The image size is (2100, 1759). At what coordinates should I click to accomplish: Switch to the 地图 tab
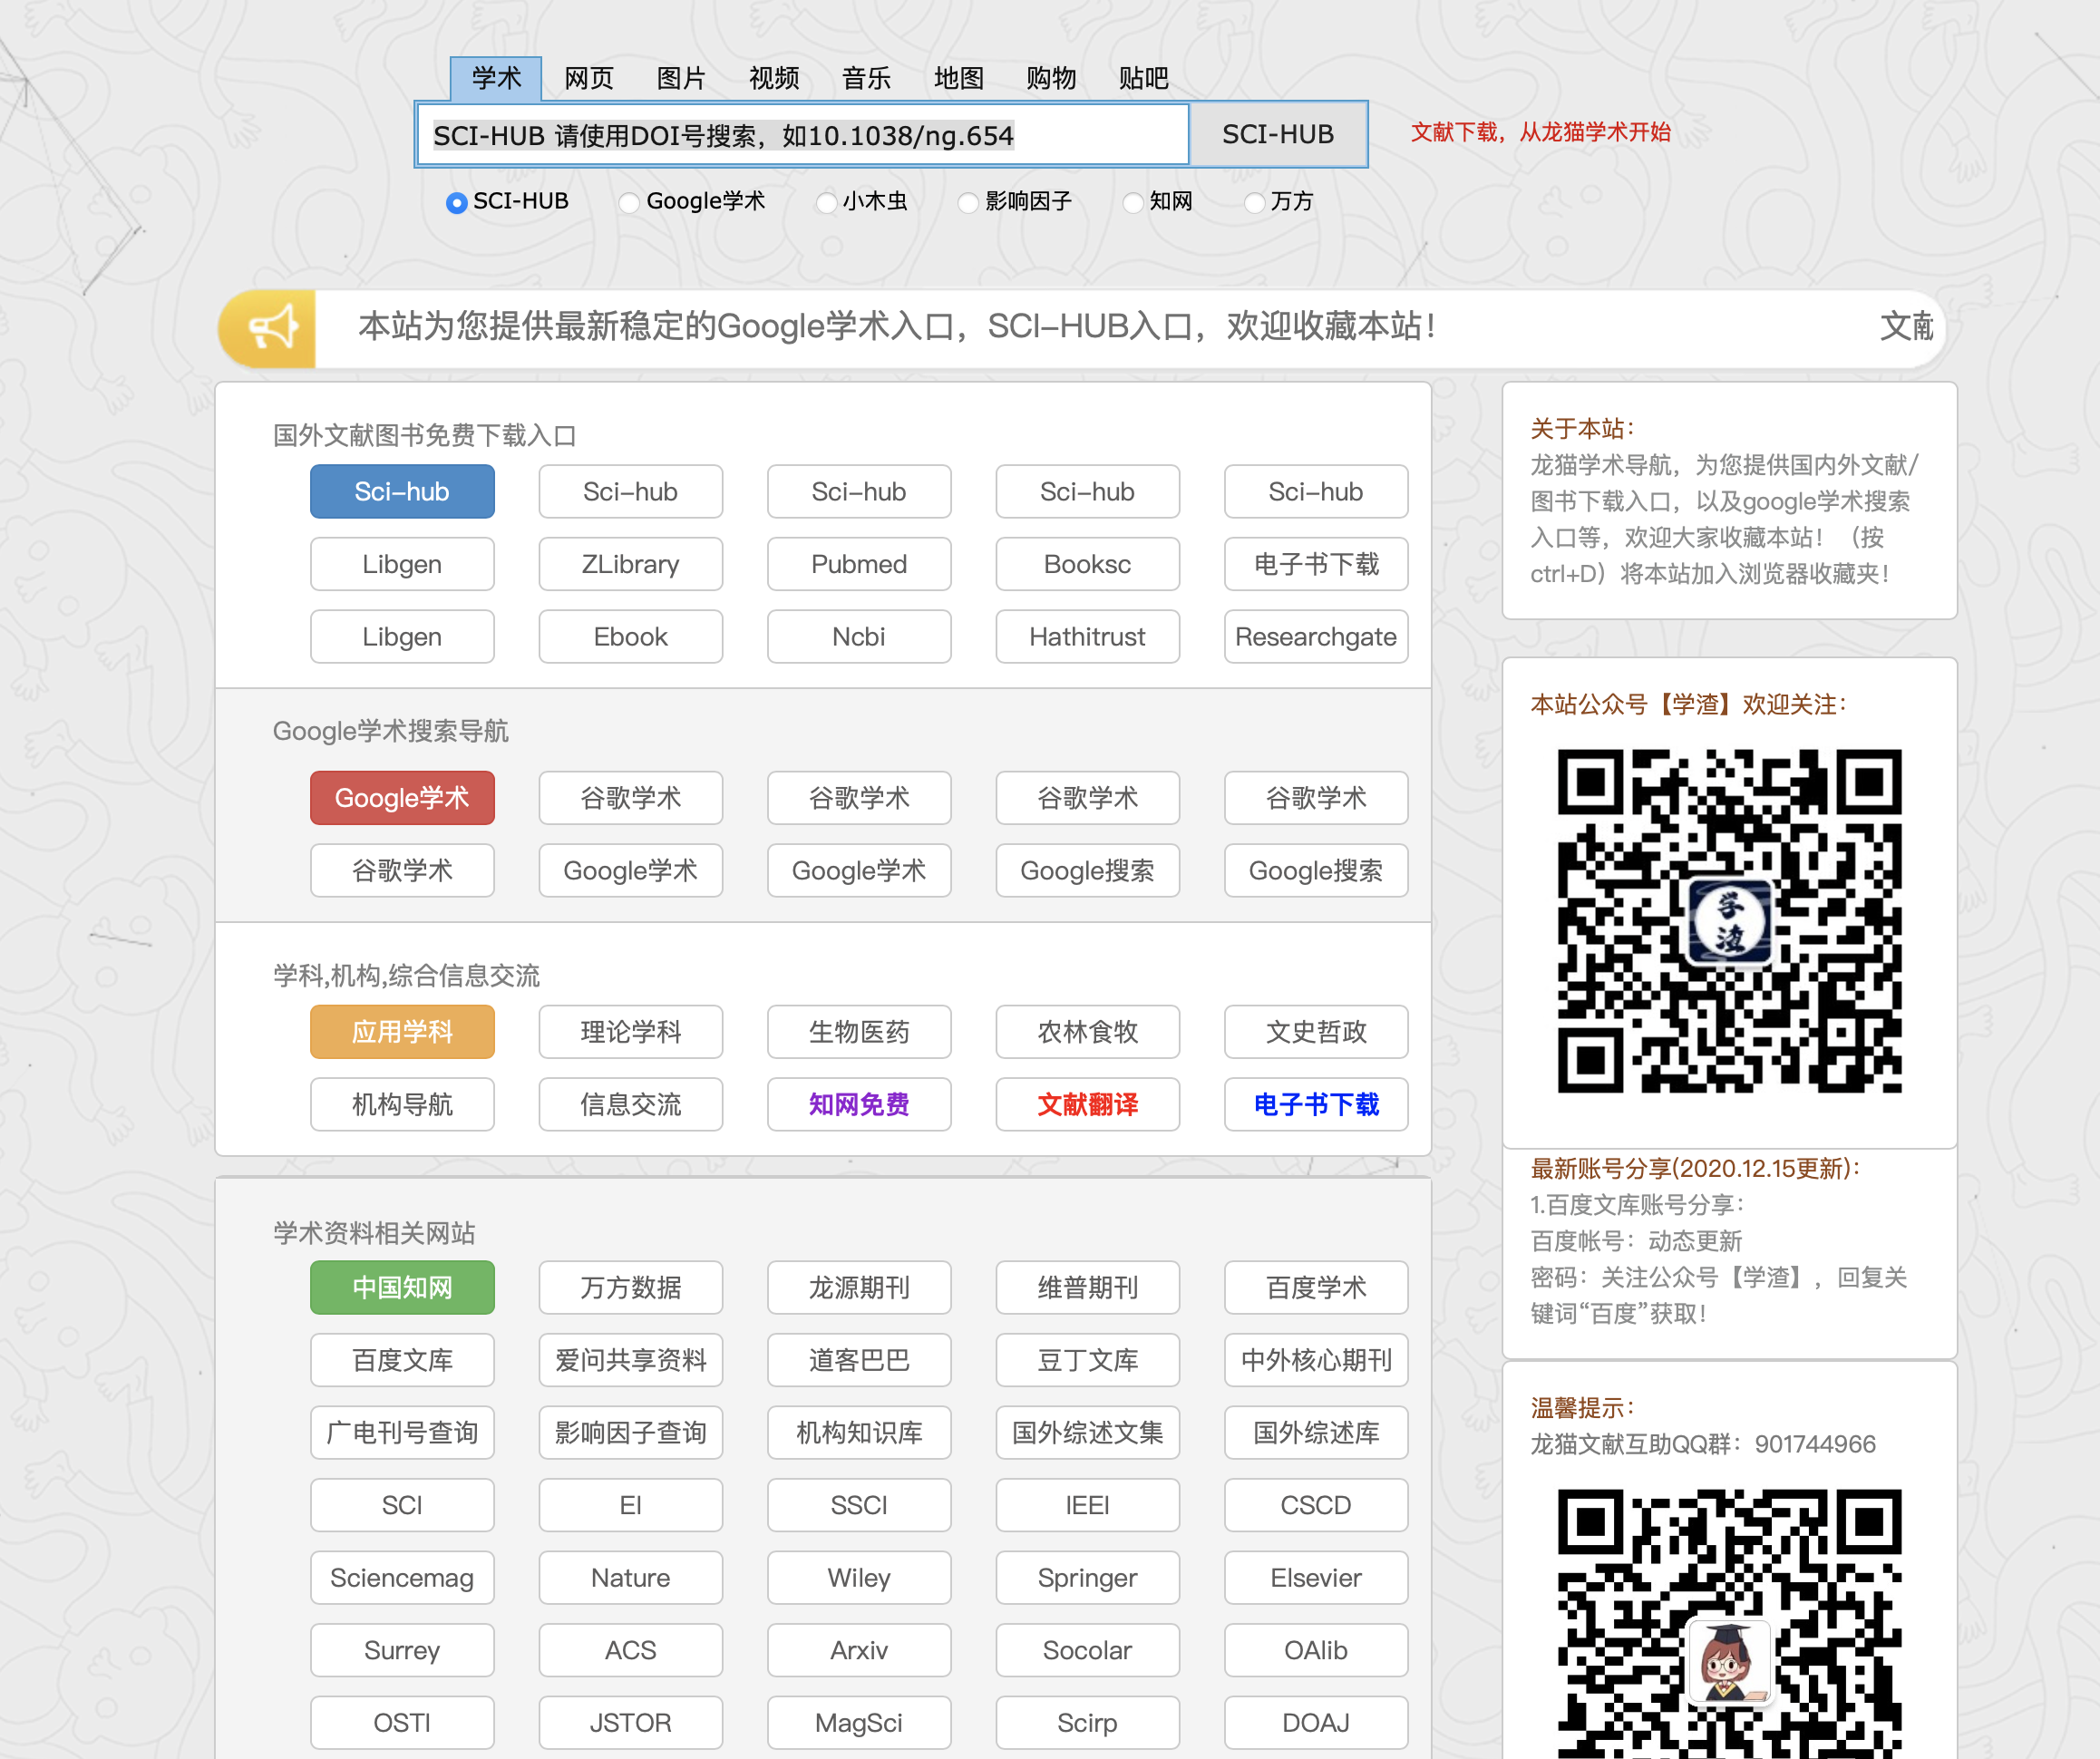click(958, 78)
